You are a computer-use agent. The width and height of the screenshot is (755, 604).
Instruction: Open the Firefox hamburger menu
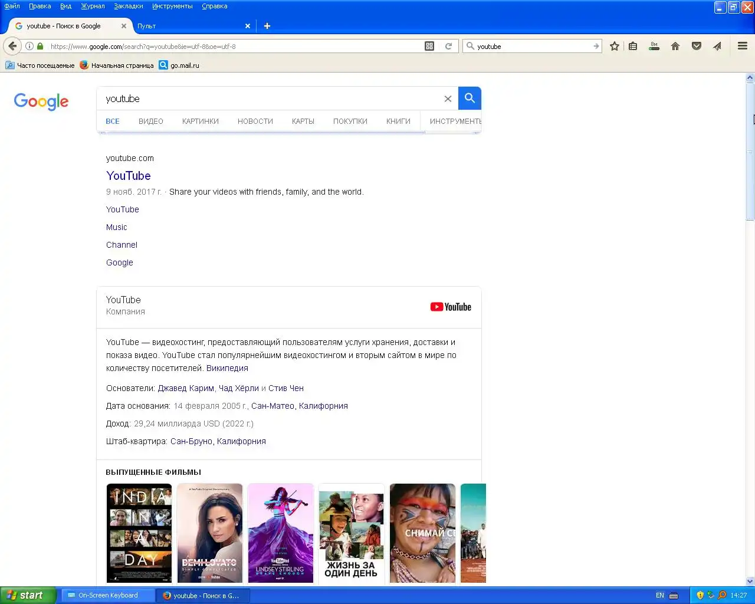click(743, 46)
